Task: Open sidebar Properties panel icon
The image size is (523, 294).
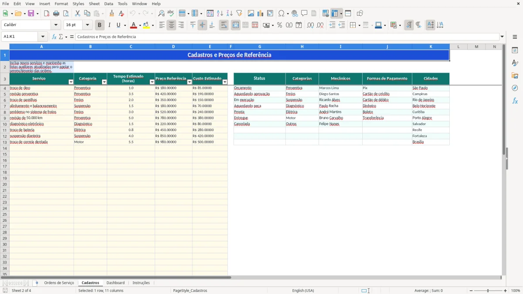Action: (x=515, y=51)
